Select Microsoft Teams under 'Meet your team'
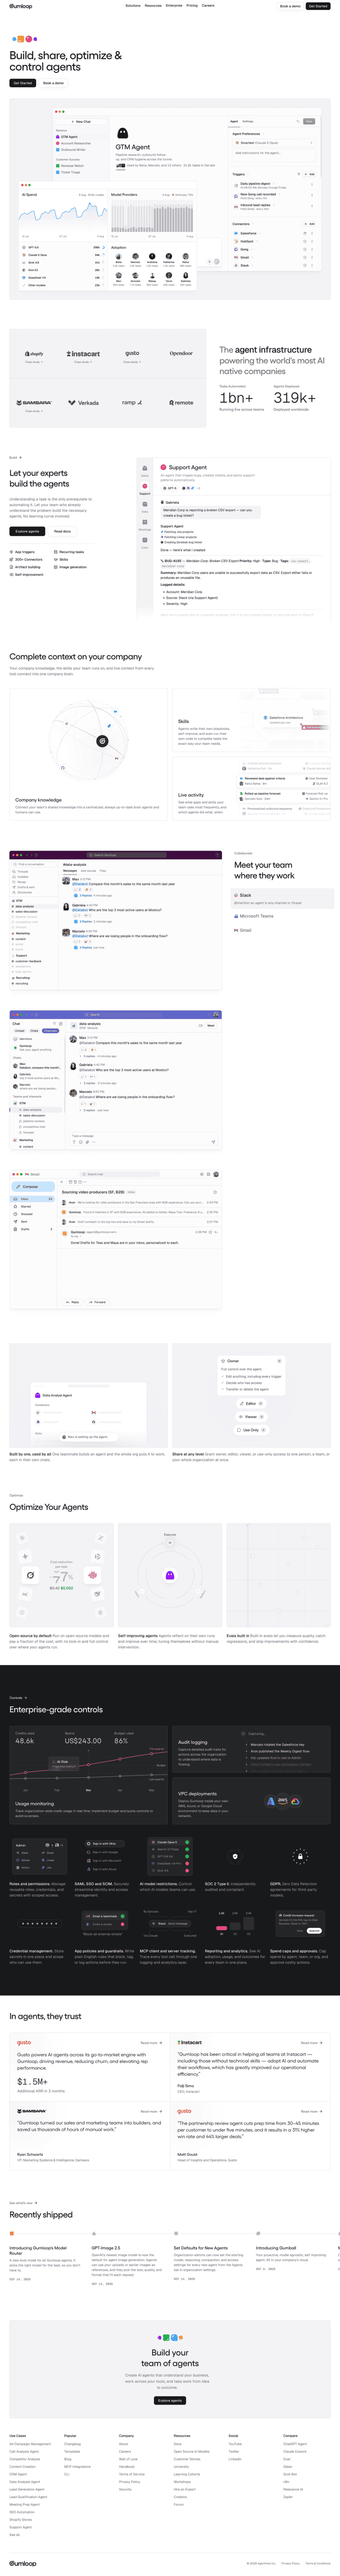340x2576 pixels. coord(253,916)
